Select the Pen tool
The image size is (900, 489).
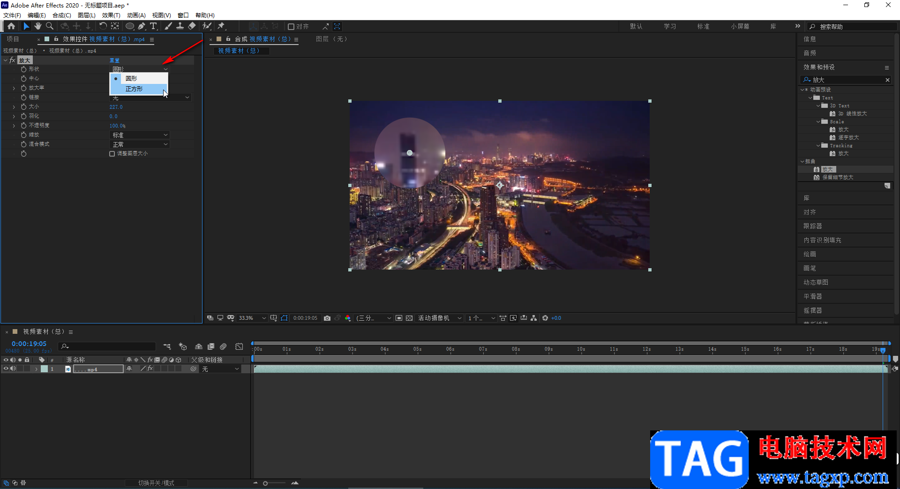[142, 26]
